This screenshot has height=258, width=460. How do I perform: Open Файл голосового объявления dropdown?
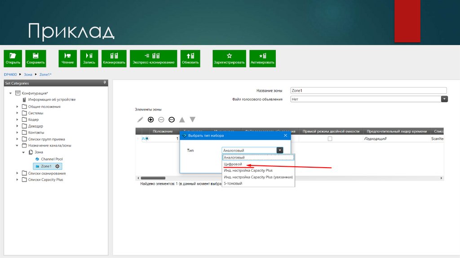coord(444,99)
